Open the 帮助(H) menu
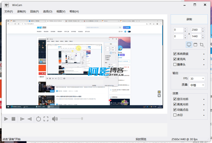 [x=74, y=11]
